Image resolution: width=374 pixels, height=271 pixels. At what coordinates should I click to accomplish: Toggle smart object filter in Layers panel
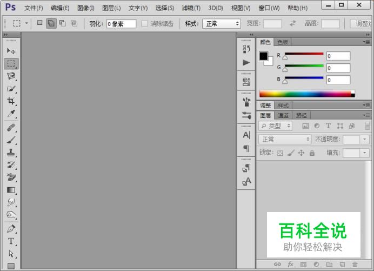(x=352, y=126)
